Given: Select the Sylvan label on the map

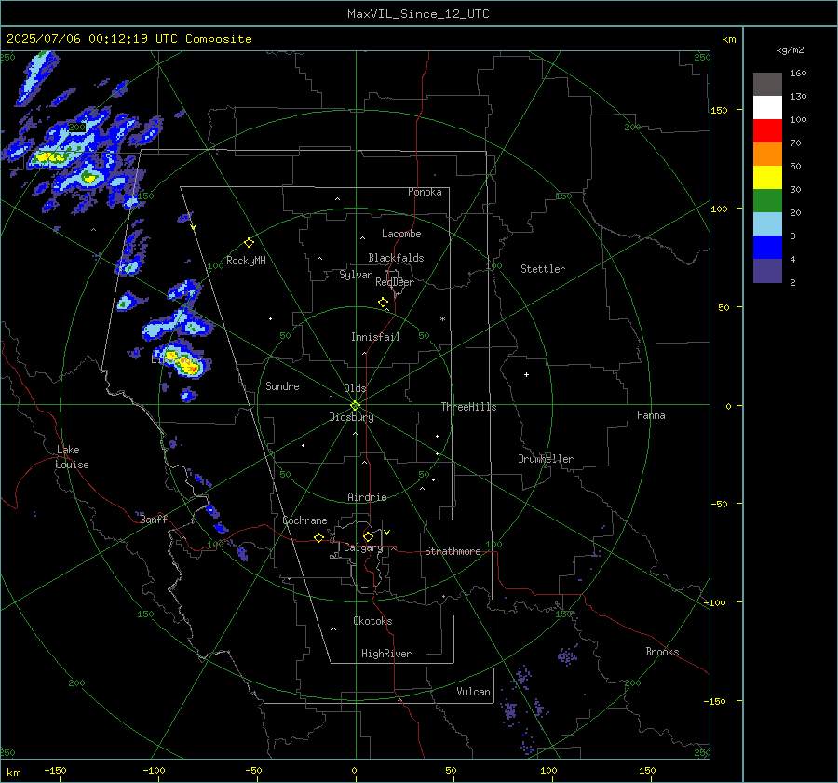Looking at the screenshot, I should coord(356,275).
